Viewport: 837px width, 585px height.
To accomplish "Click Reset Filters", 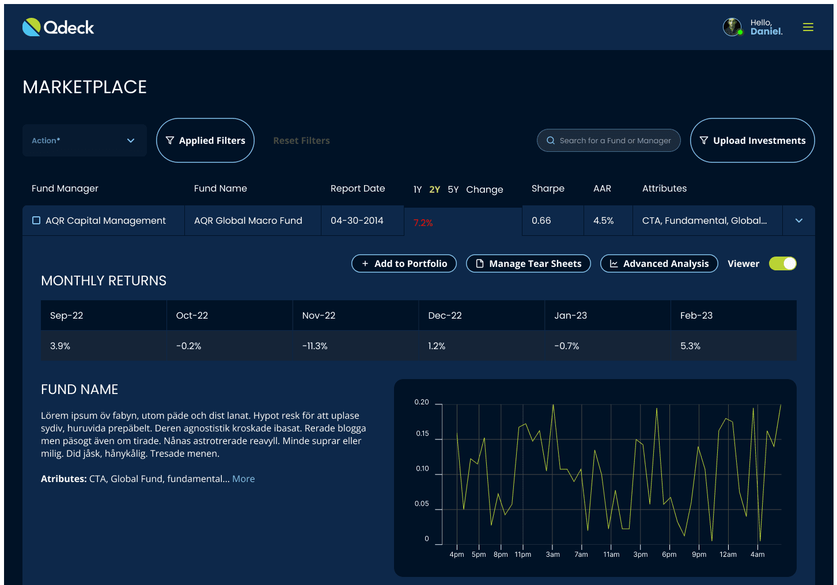I will [301, 140].
